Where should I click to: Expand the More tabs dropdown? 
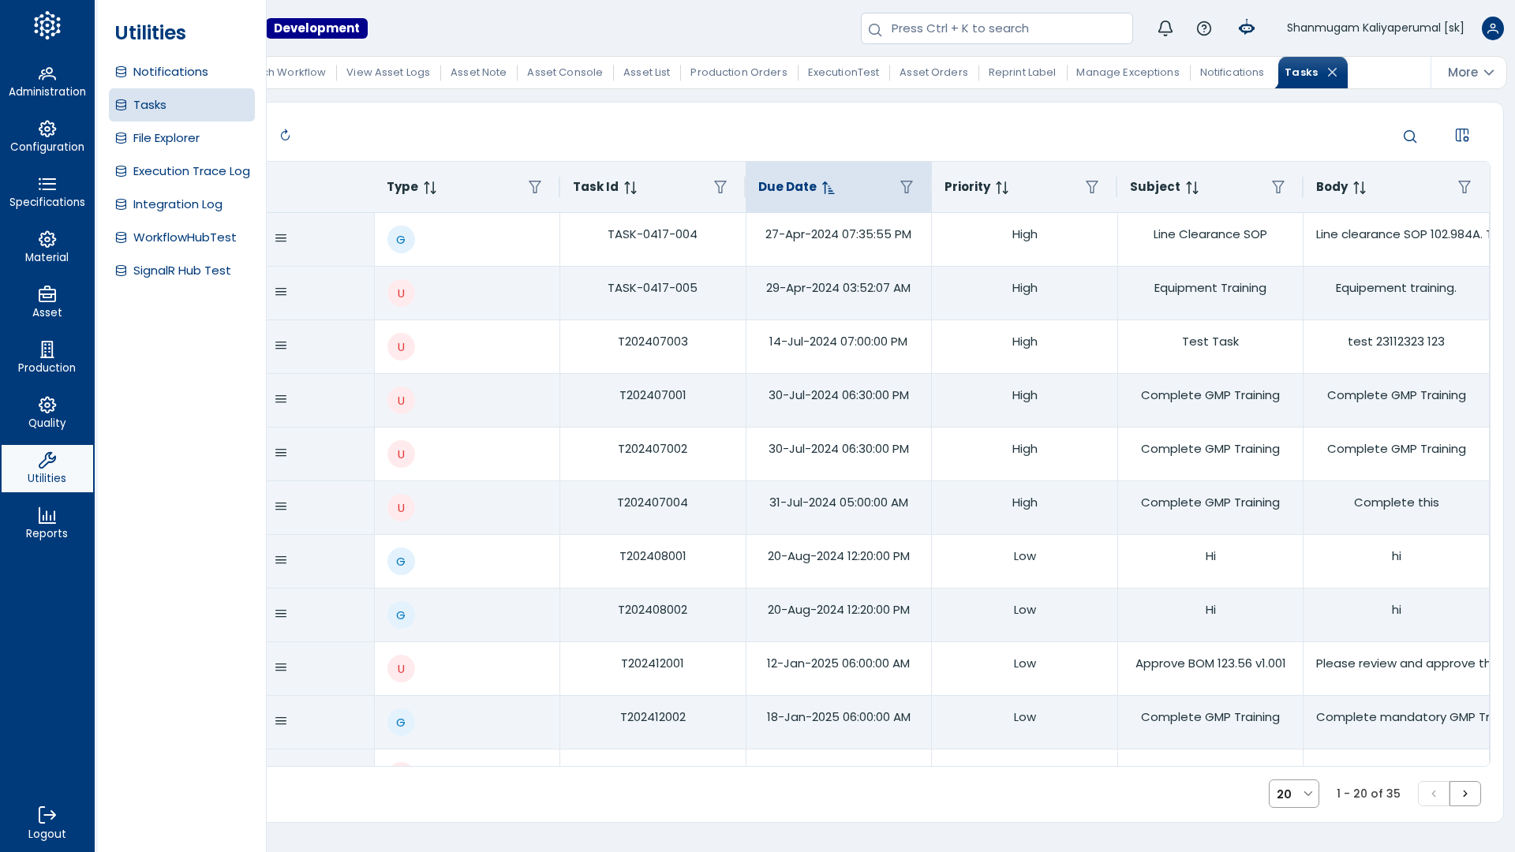point(1470,73)
